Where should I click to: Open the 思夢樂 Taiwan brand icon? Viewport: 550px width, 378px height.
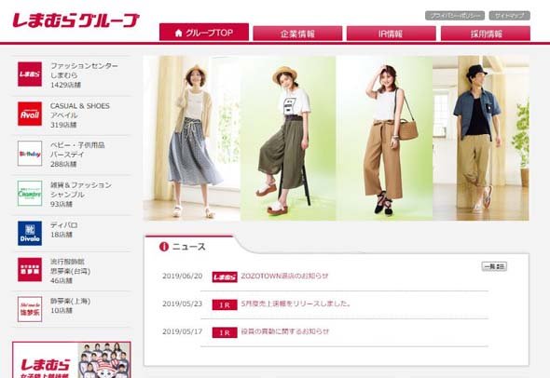coord(30,269)
